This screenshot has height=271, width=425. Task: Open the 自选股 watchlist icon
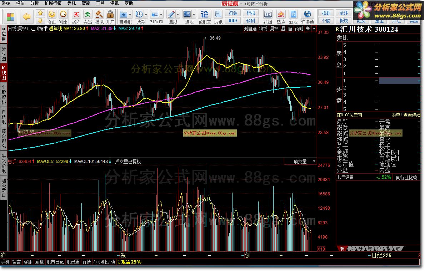click(124, 17)
